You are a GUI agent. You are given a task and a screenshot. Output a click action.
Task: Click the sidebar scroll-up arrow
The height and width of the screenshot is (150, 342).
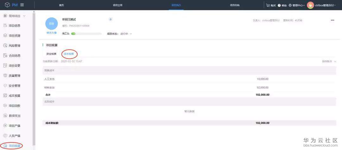34,12
